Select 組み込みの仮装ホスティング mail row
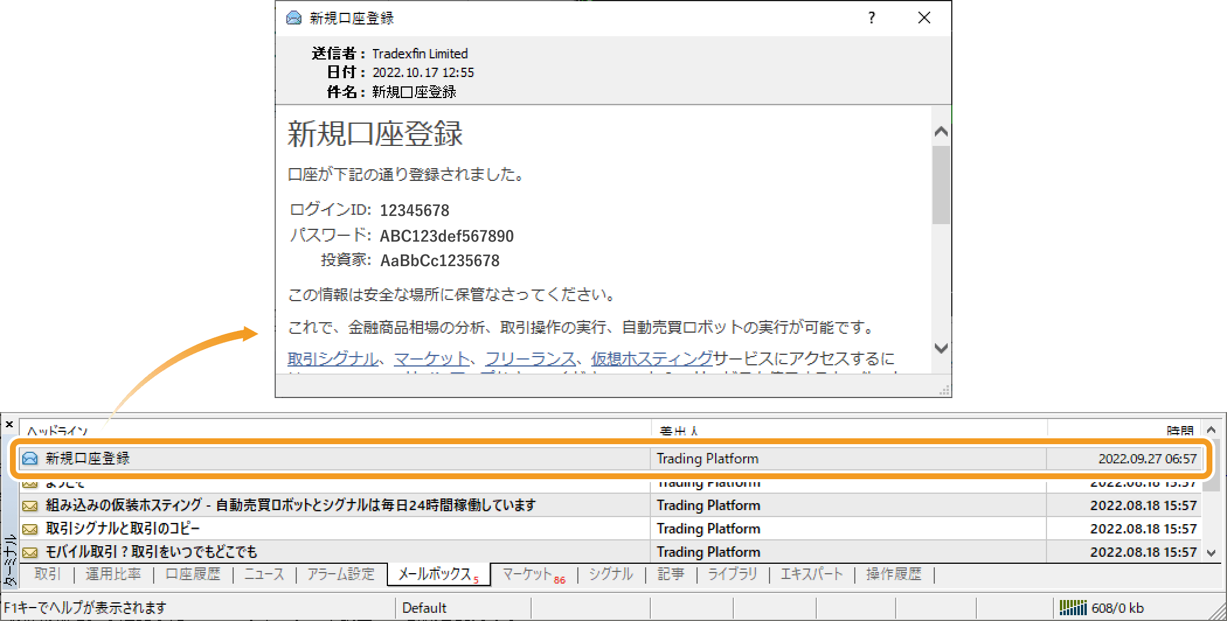1227x621 pixels. tap(611, 505)
